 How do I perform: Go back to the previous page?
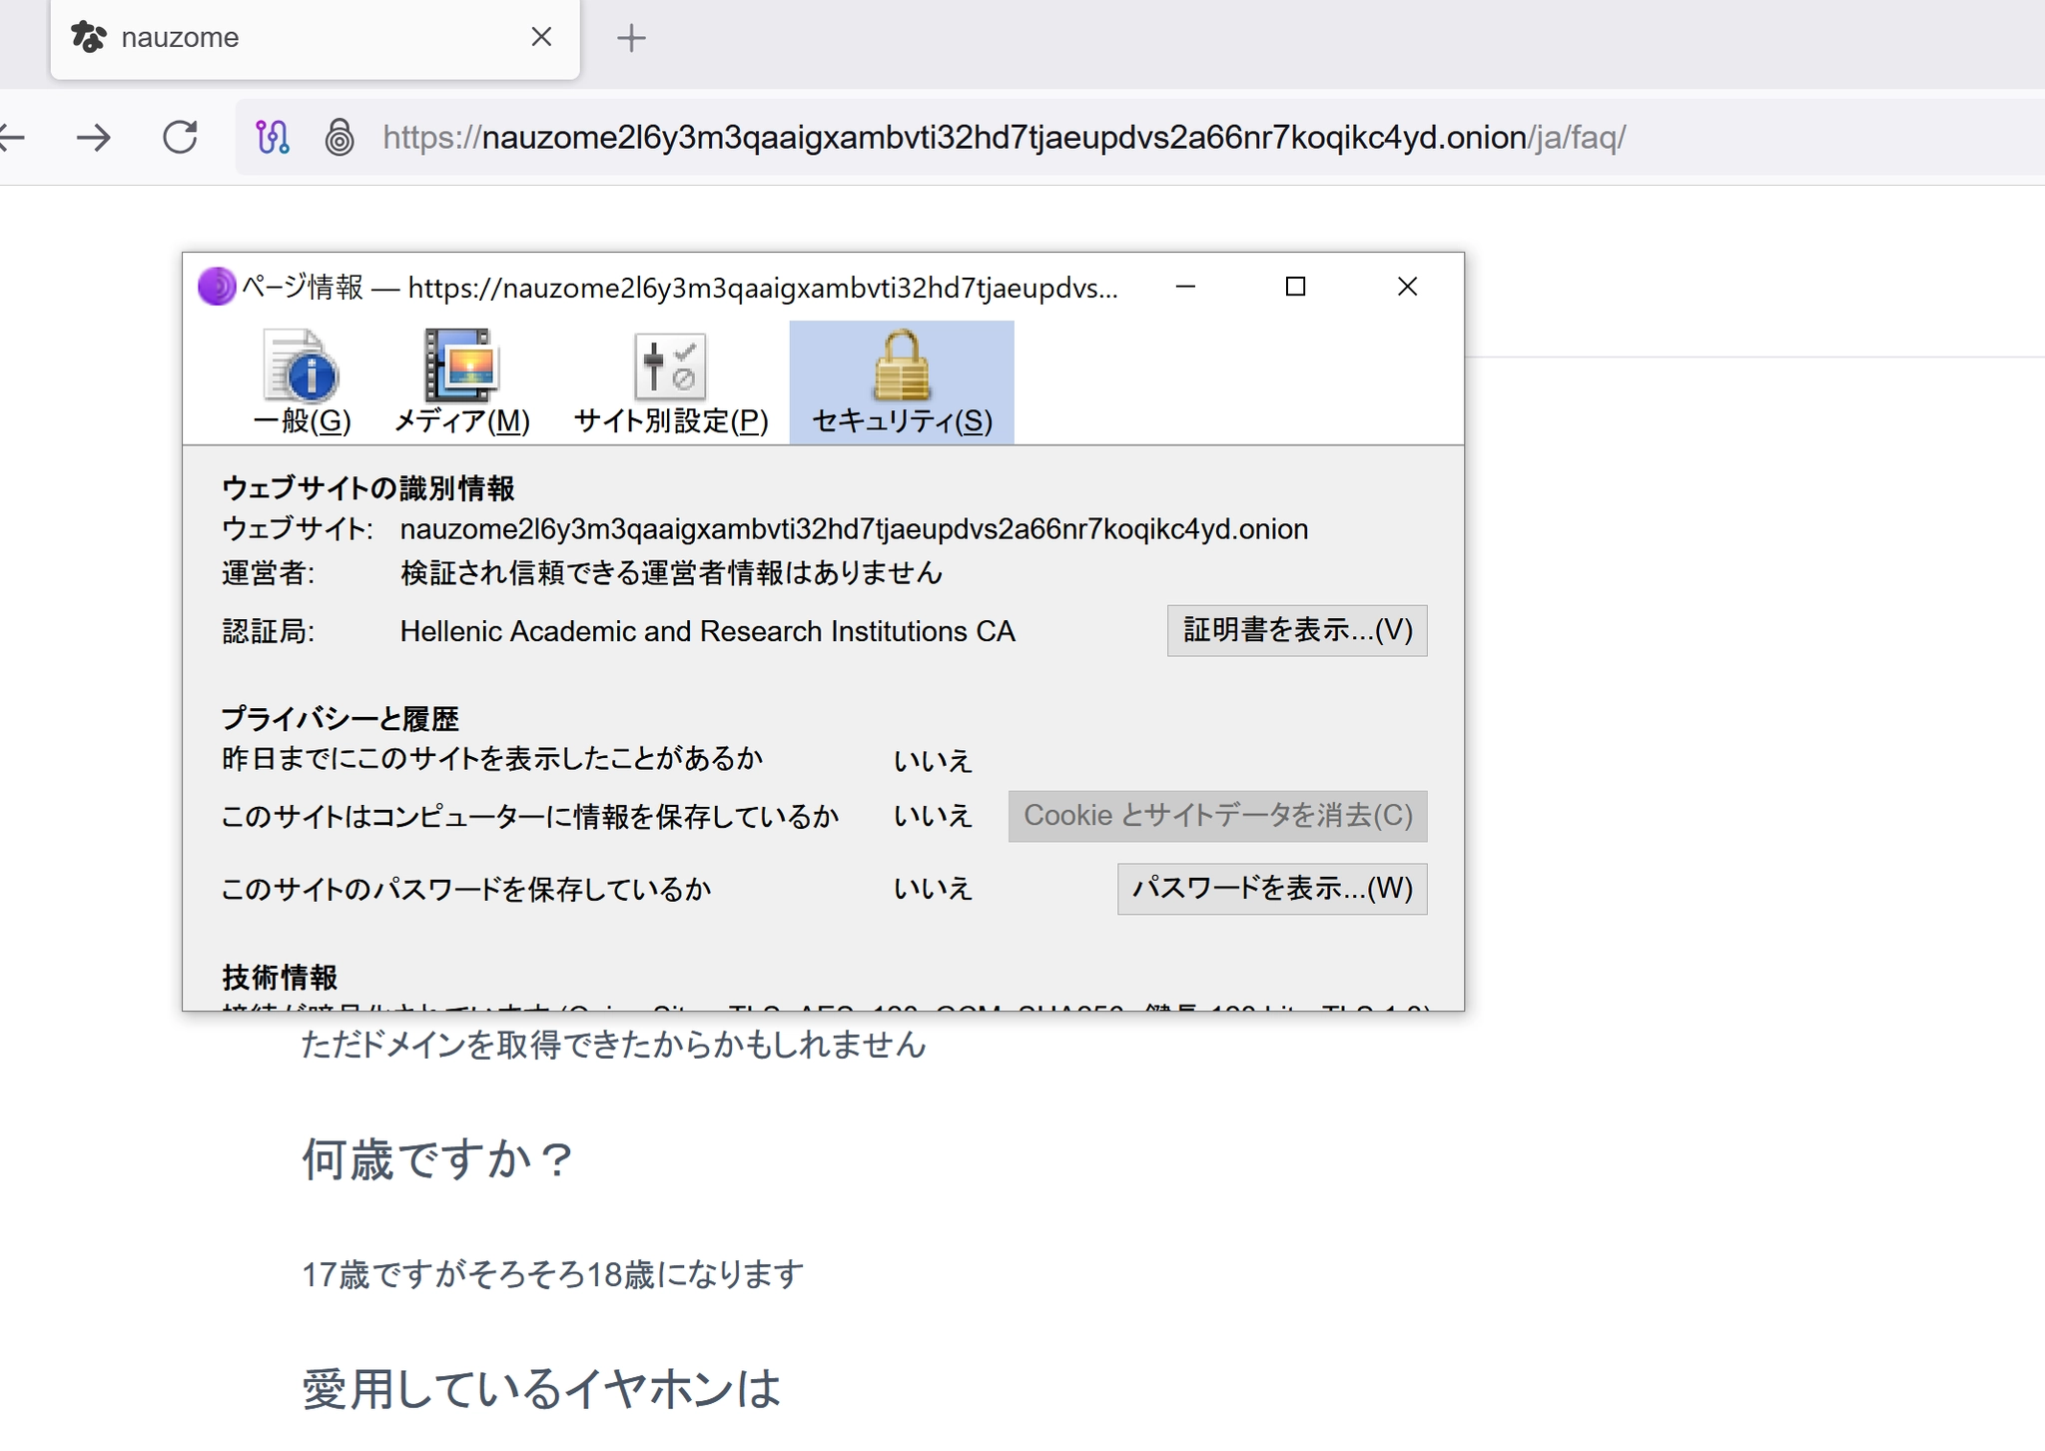pyautogui.click(x=12, y=137)
